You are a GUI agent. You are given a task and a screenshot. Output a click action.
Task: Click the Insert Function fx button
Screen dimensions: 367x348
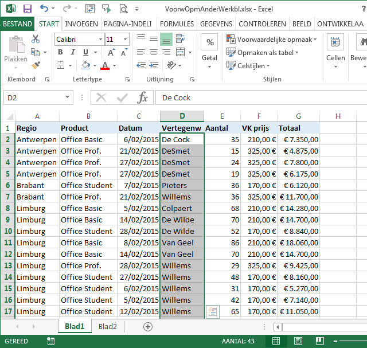click(x=143, y=97)
